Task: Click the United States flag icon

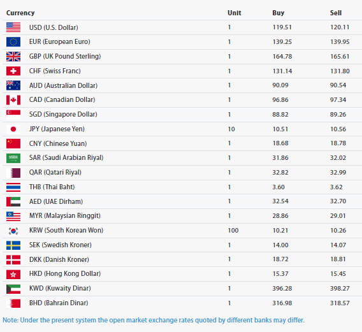Action: [x=13, y=27]
